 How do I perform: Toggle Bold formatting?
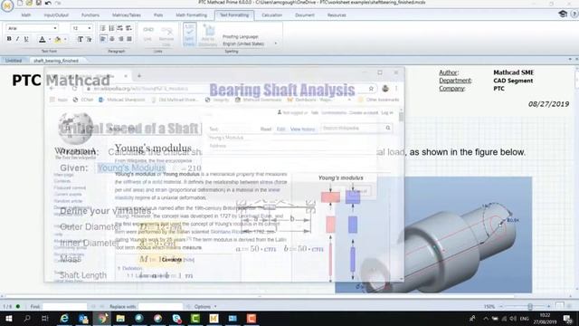[x=9, y=39]
